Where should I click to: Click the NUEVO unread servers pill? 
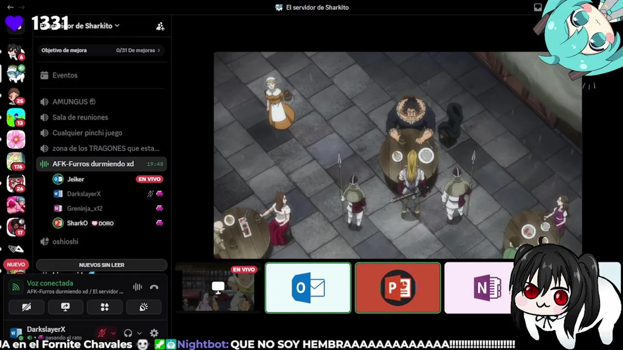[16, 264]
